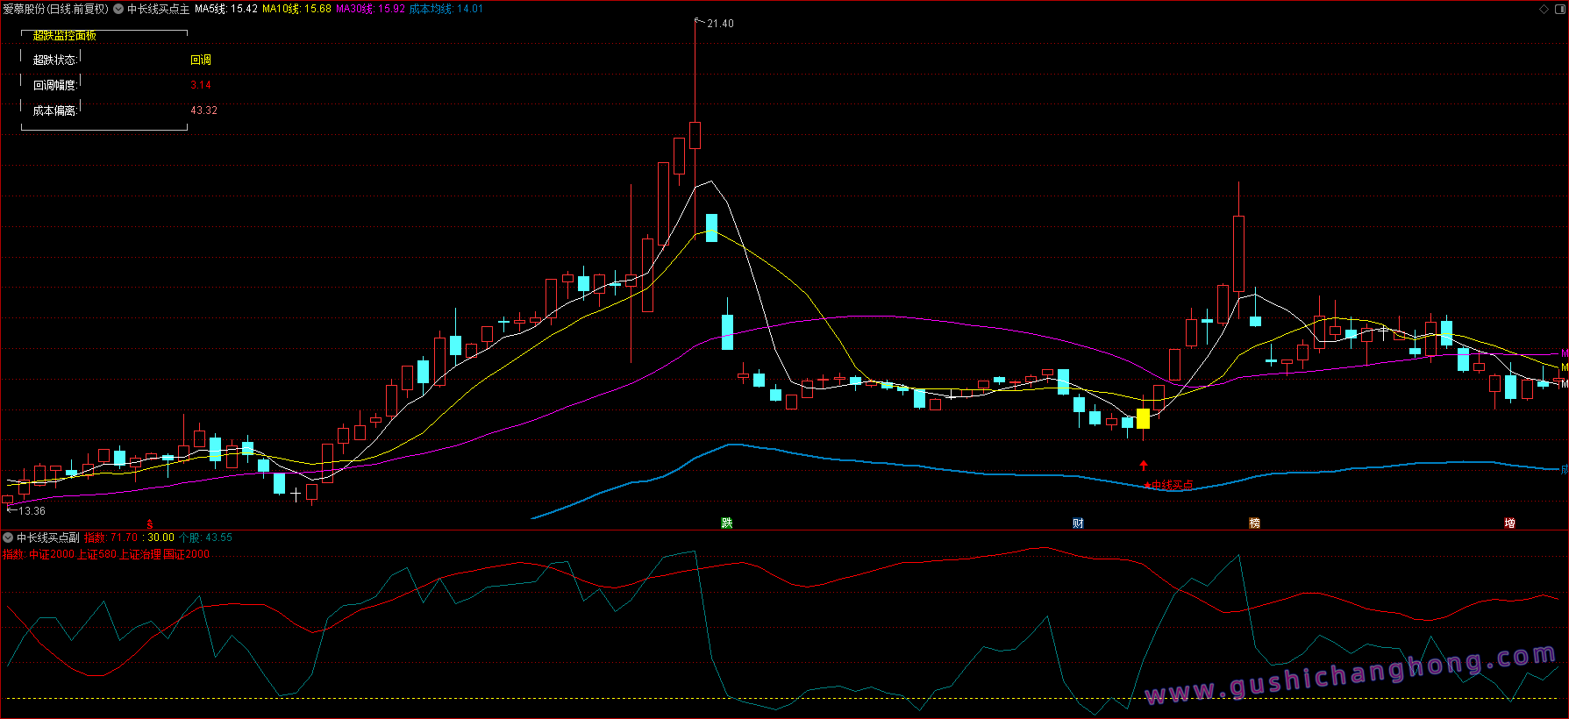Click the blue 成本均线 legend label
1569x719 pixels.
click(x=446, y=10)
